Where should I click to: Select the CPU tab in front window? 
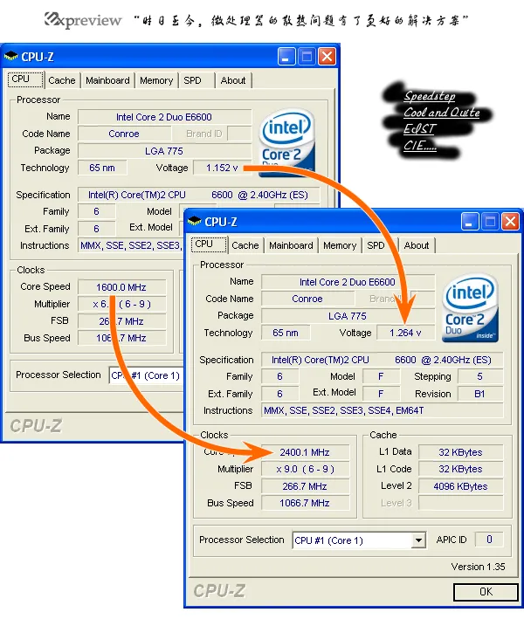(x=209, y=244)
